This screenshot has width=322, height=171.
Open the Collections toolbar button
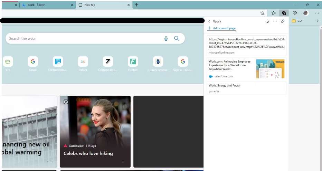pos(284,13)
